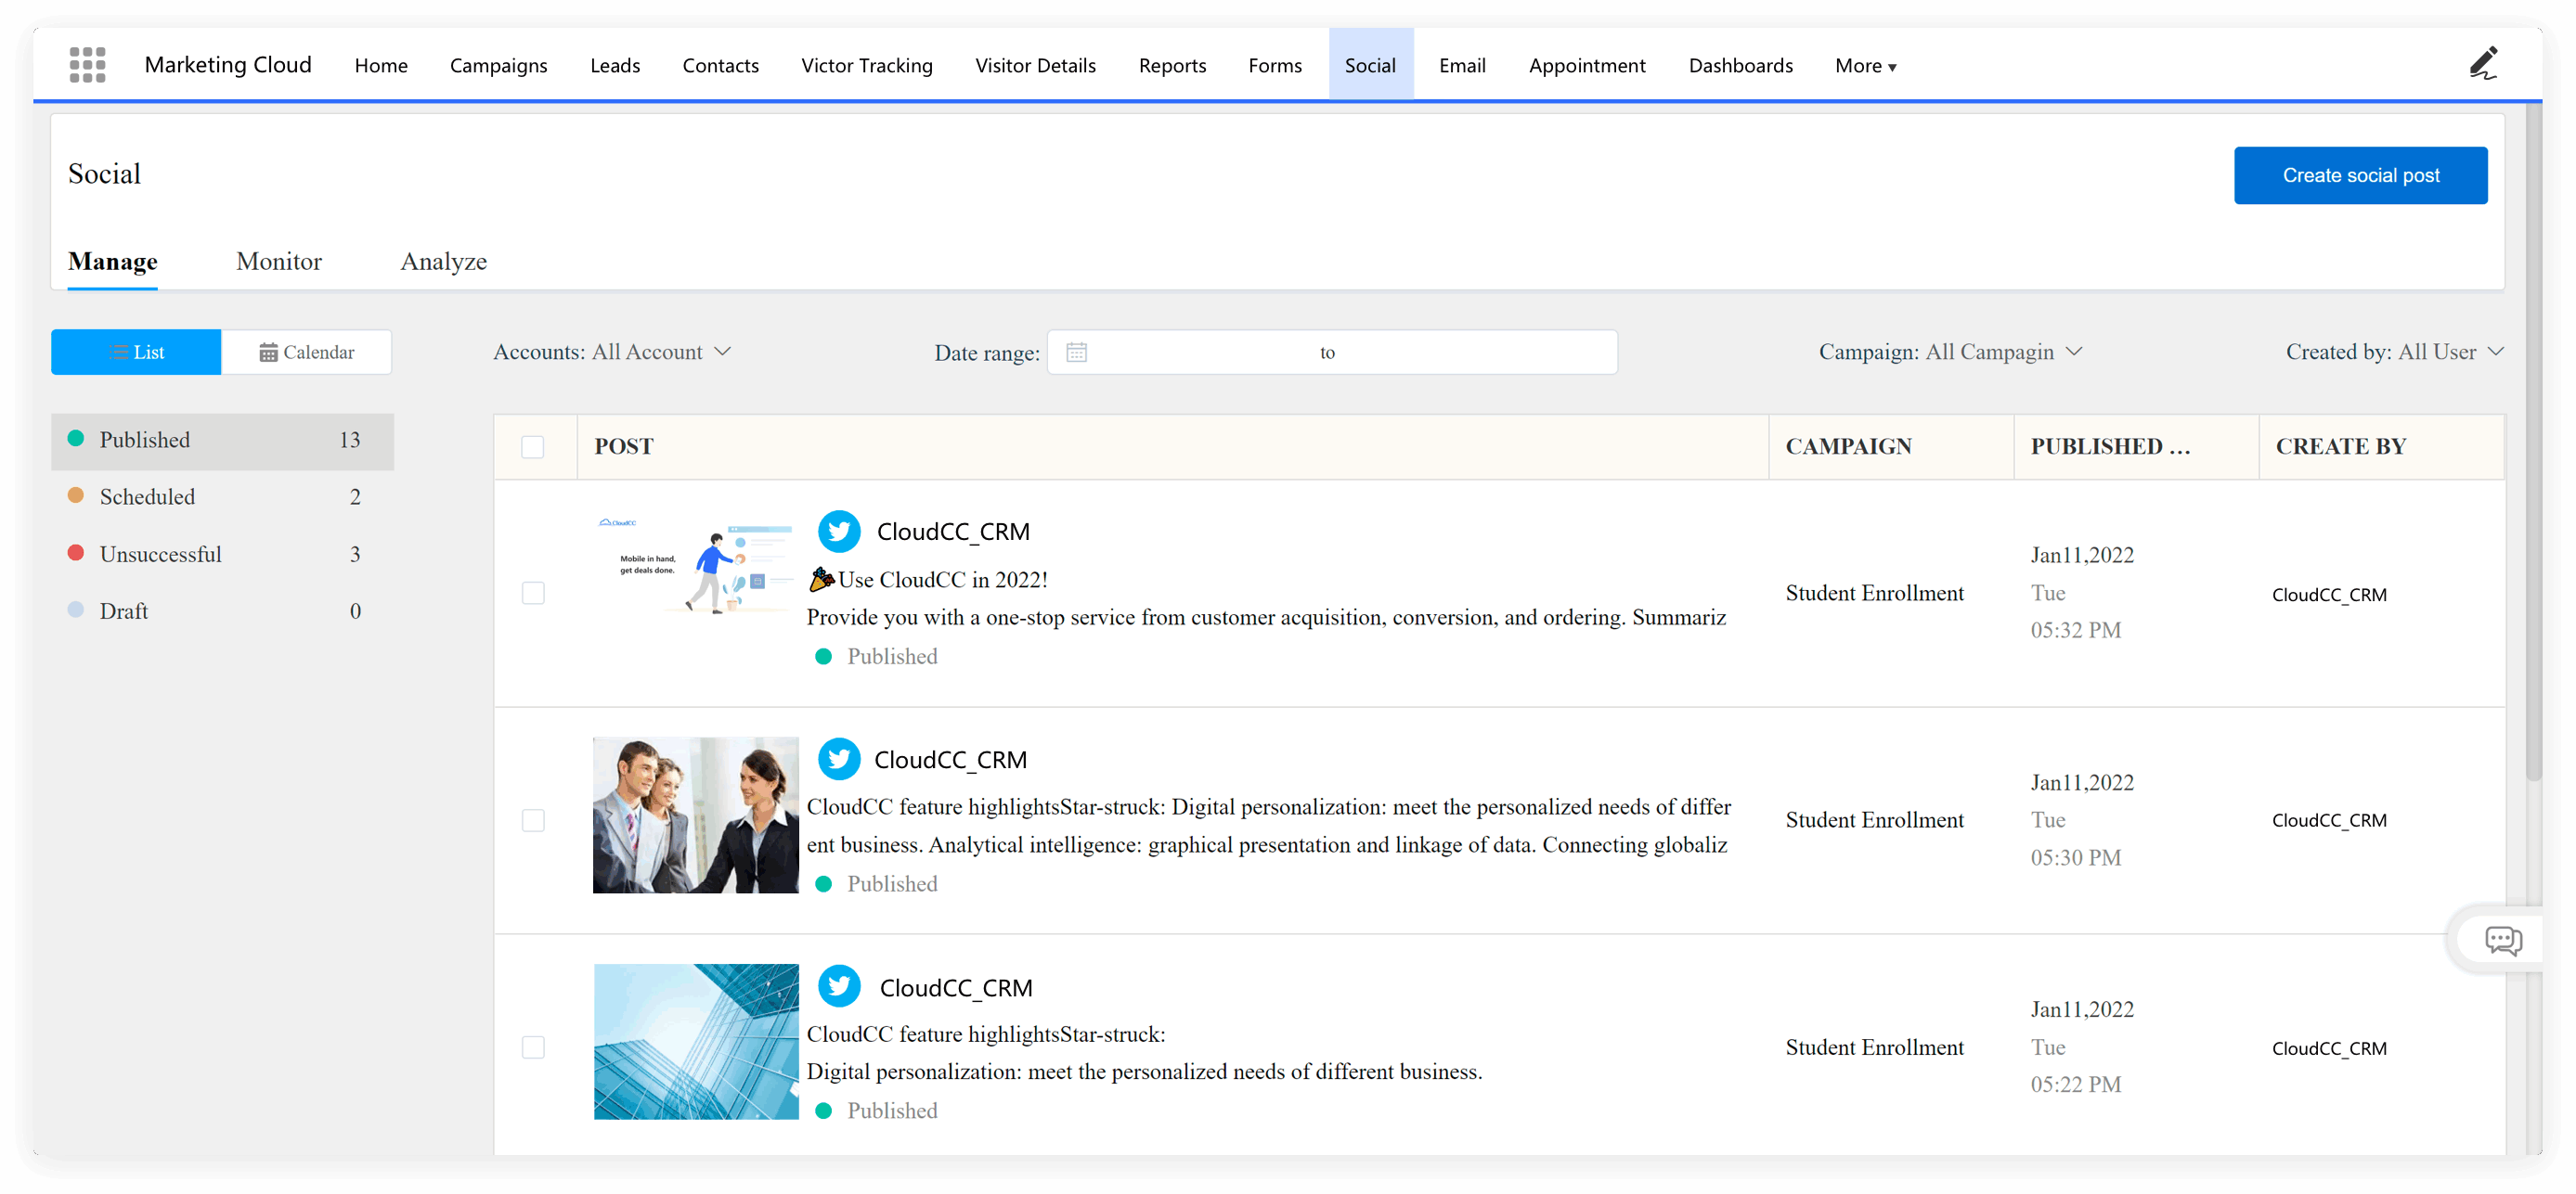Screen dimensions: 2576x1194
Task: Click Twitter icon on first CloudCC_CRM post
Action: [x=838, y=532]
